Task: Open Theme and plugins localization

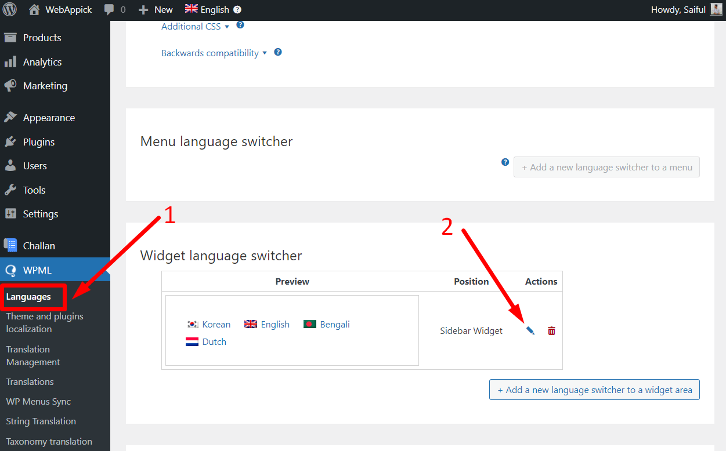Action: click(45, 323)
